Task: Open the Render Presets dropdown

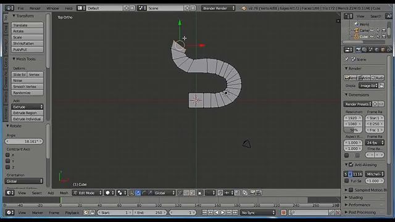Action: pyautogui.click(x=357, y=104)
